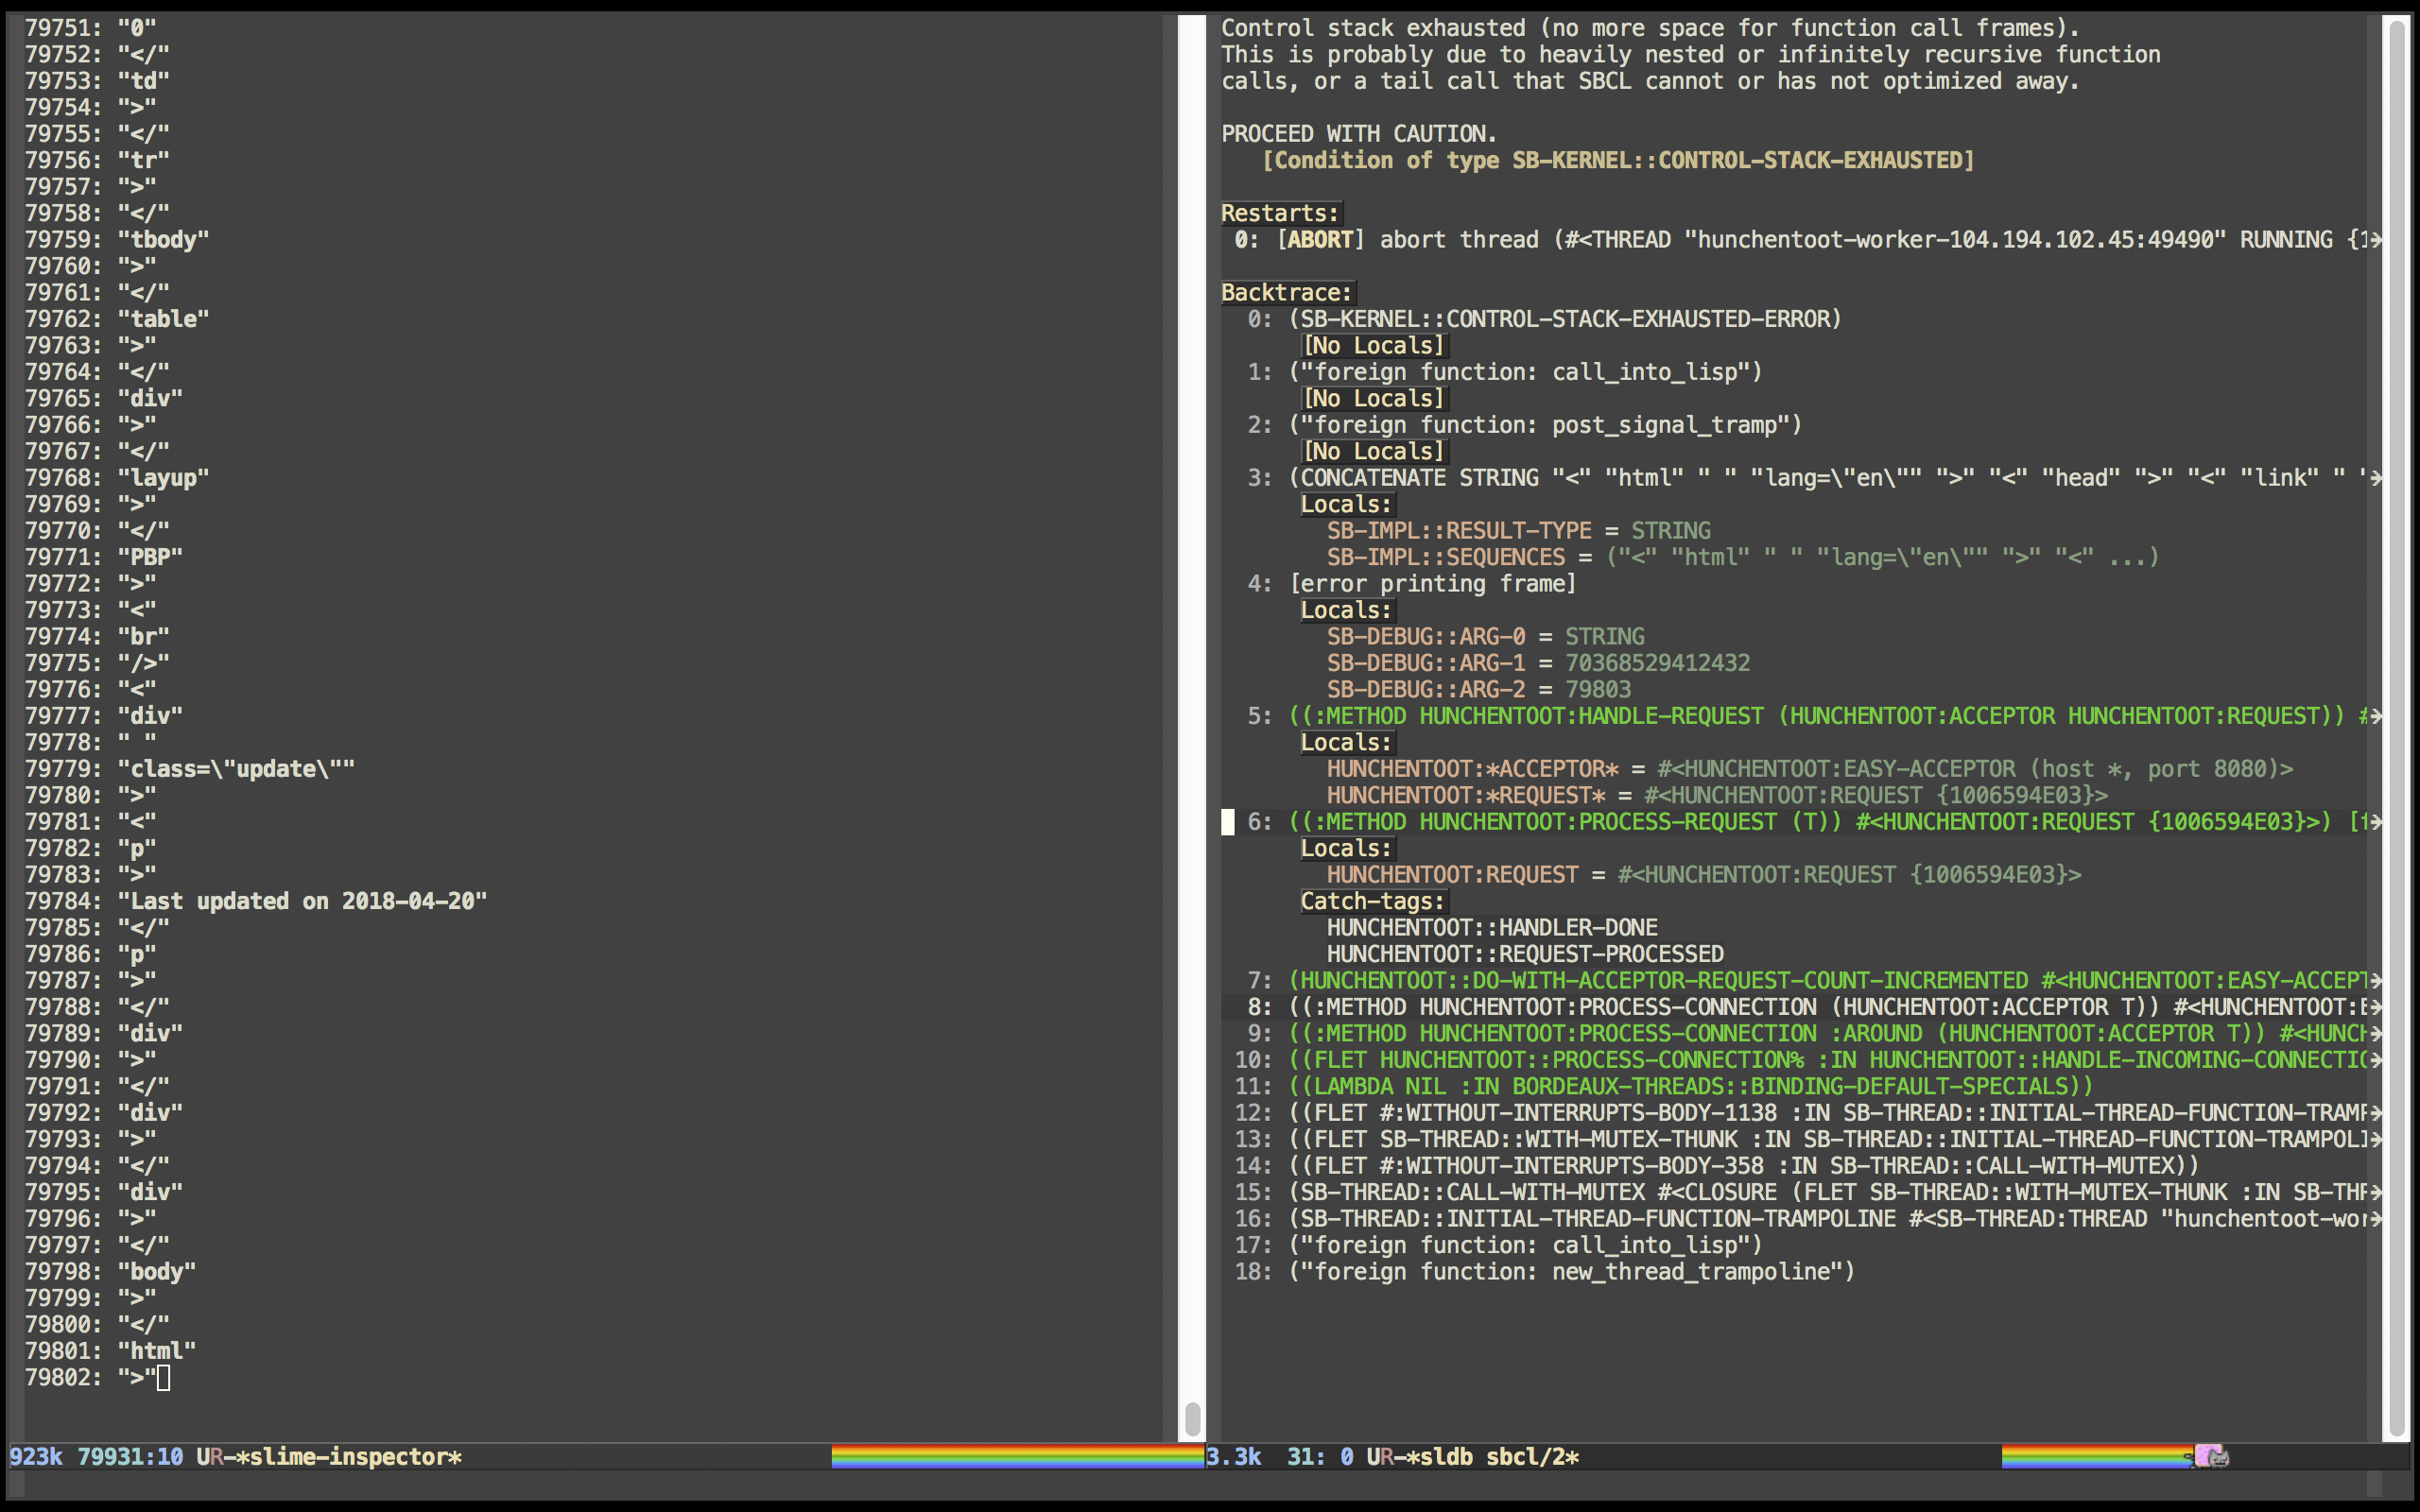Inspect element 79798 "body"
Screen dimensions: 2420x1512
tap(156, 1272)
